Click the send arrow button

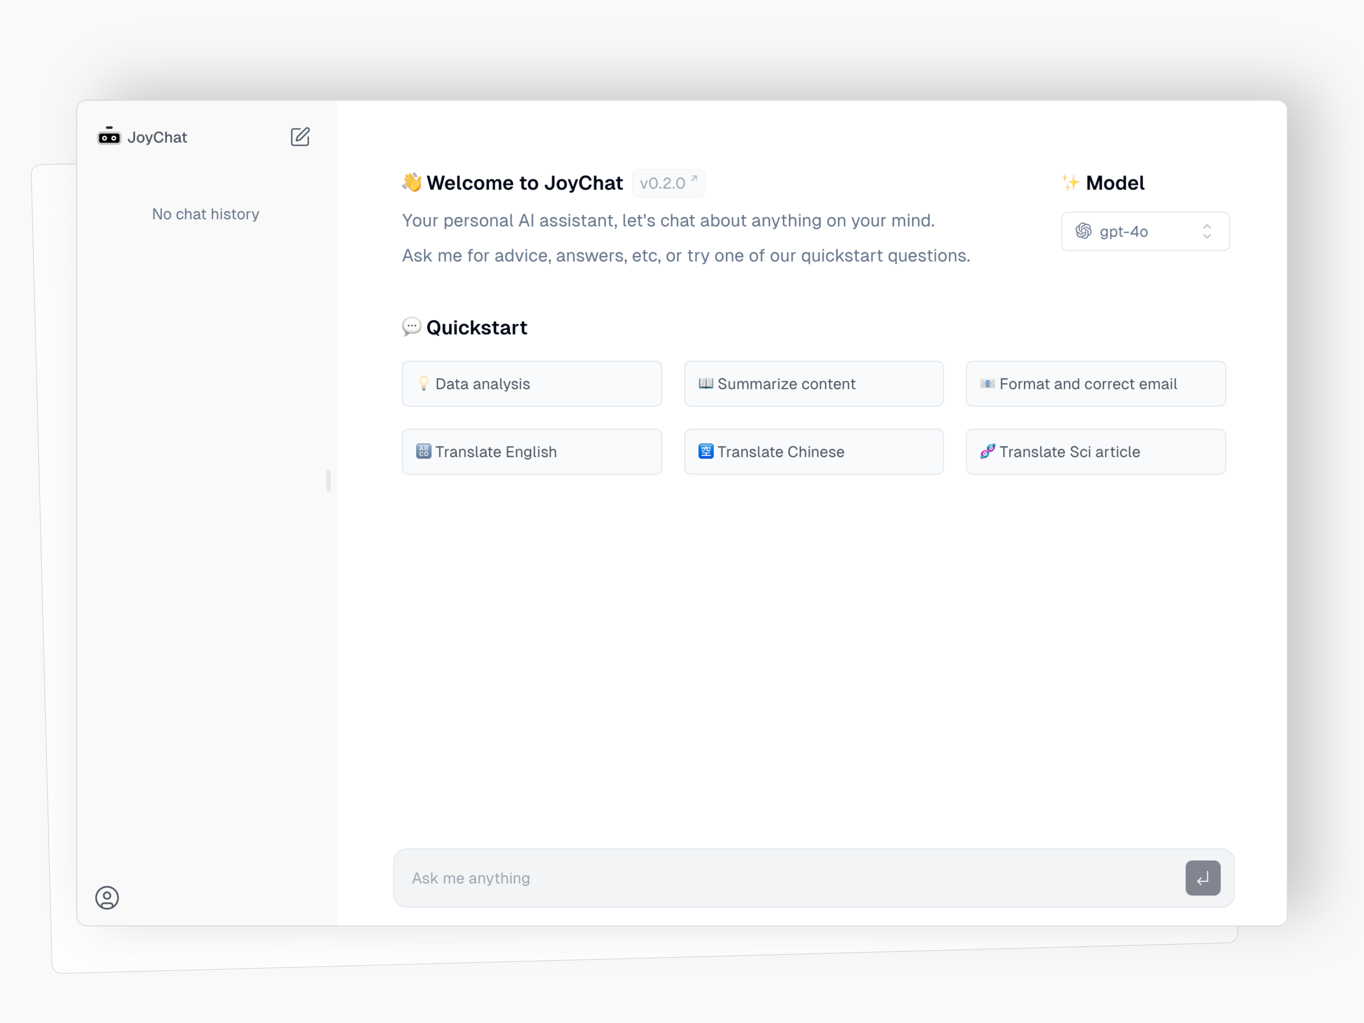[x=1202, y=877]
